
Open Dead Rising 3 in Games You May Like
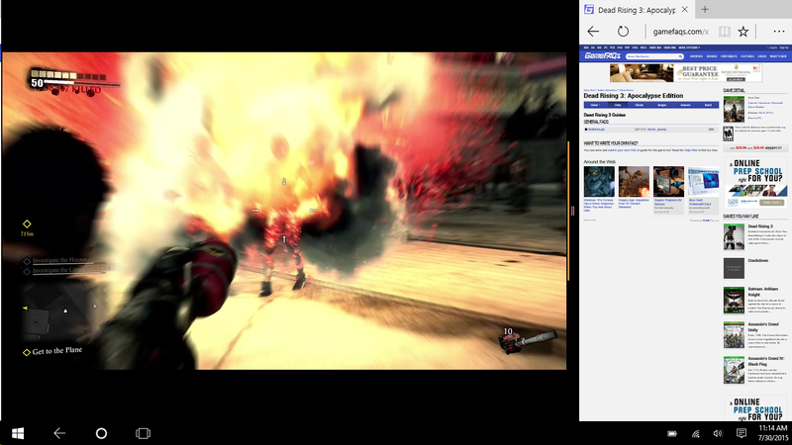coord(760,226)
